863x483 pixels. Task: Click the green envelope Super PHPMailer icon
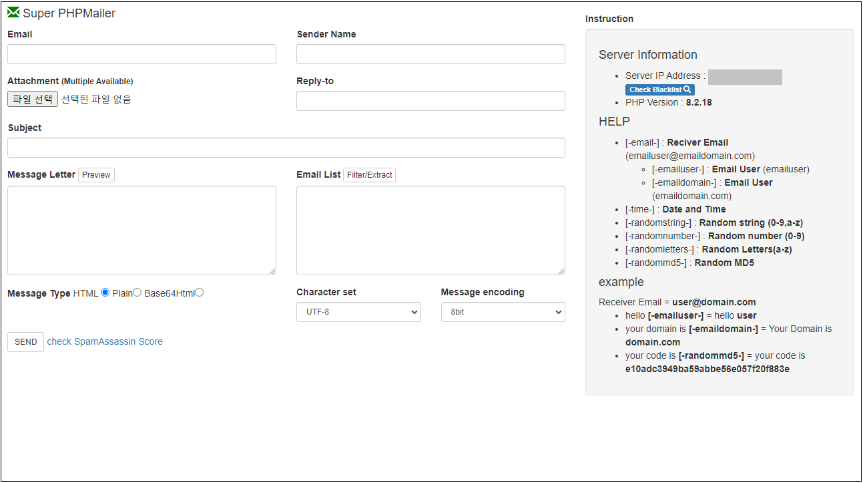13,12
